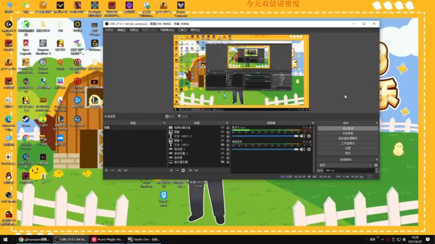
Task: Open the 场景集合 menu in OBS
Action: click(167, 30)
